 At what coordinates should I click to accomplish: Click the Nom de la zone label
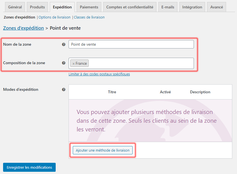click(x=17, y=44)
